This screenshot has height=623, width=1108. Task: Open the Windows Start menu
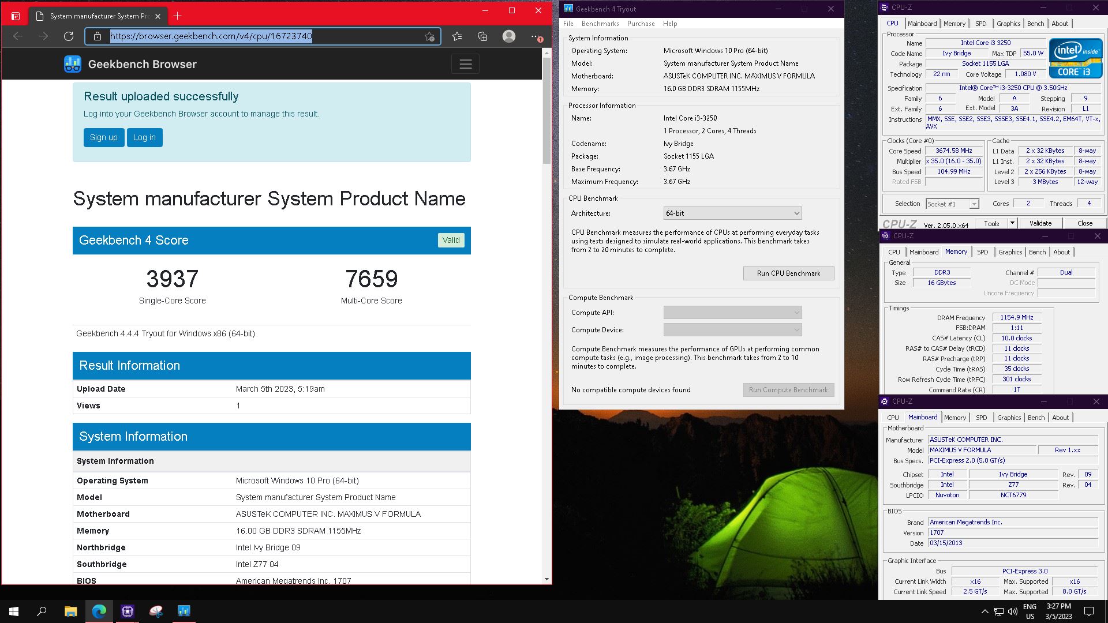14,611
